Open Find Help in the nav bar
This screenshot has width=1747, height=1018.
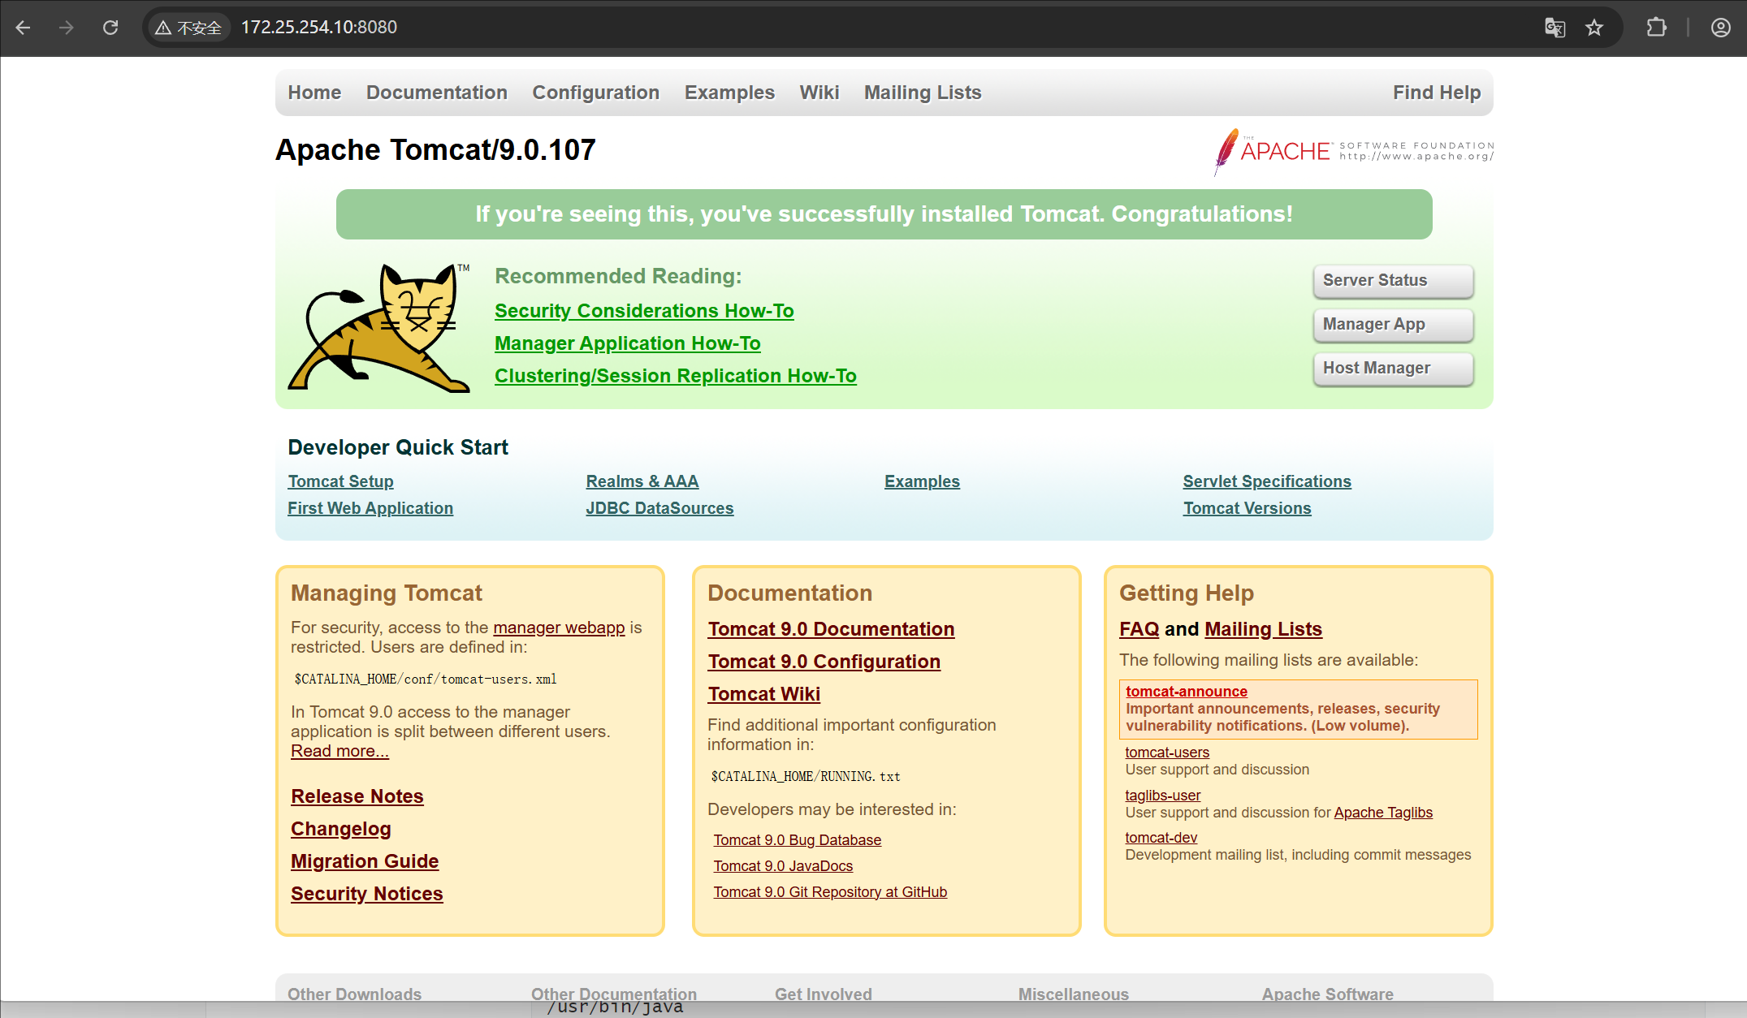(1437, 93)
